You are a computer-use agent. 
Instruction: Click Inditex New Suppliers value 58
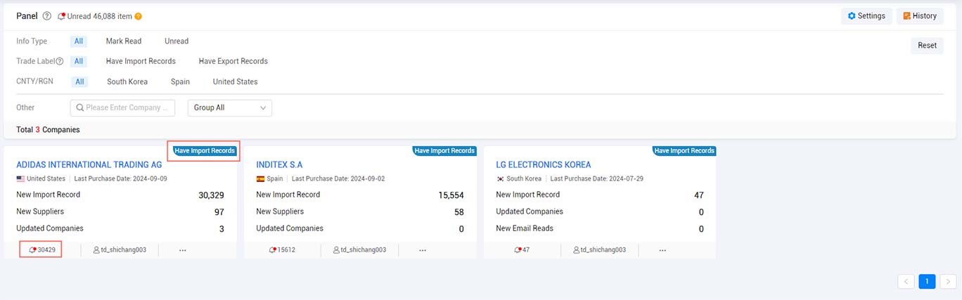pyautogui.click(x=459, y=212)
